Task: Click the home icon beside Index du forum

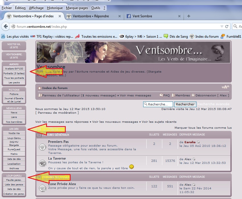Action: click(40, 88)
